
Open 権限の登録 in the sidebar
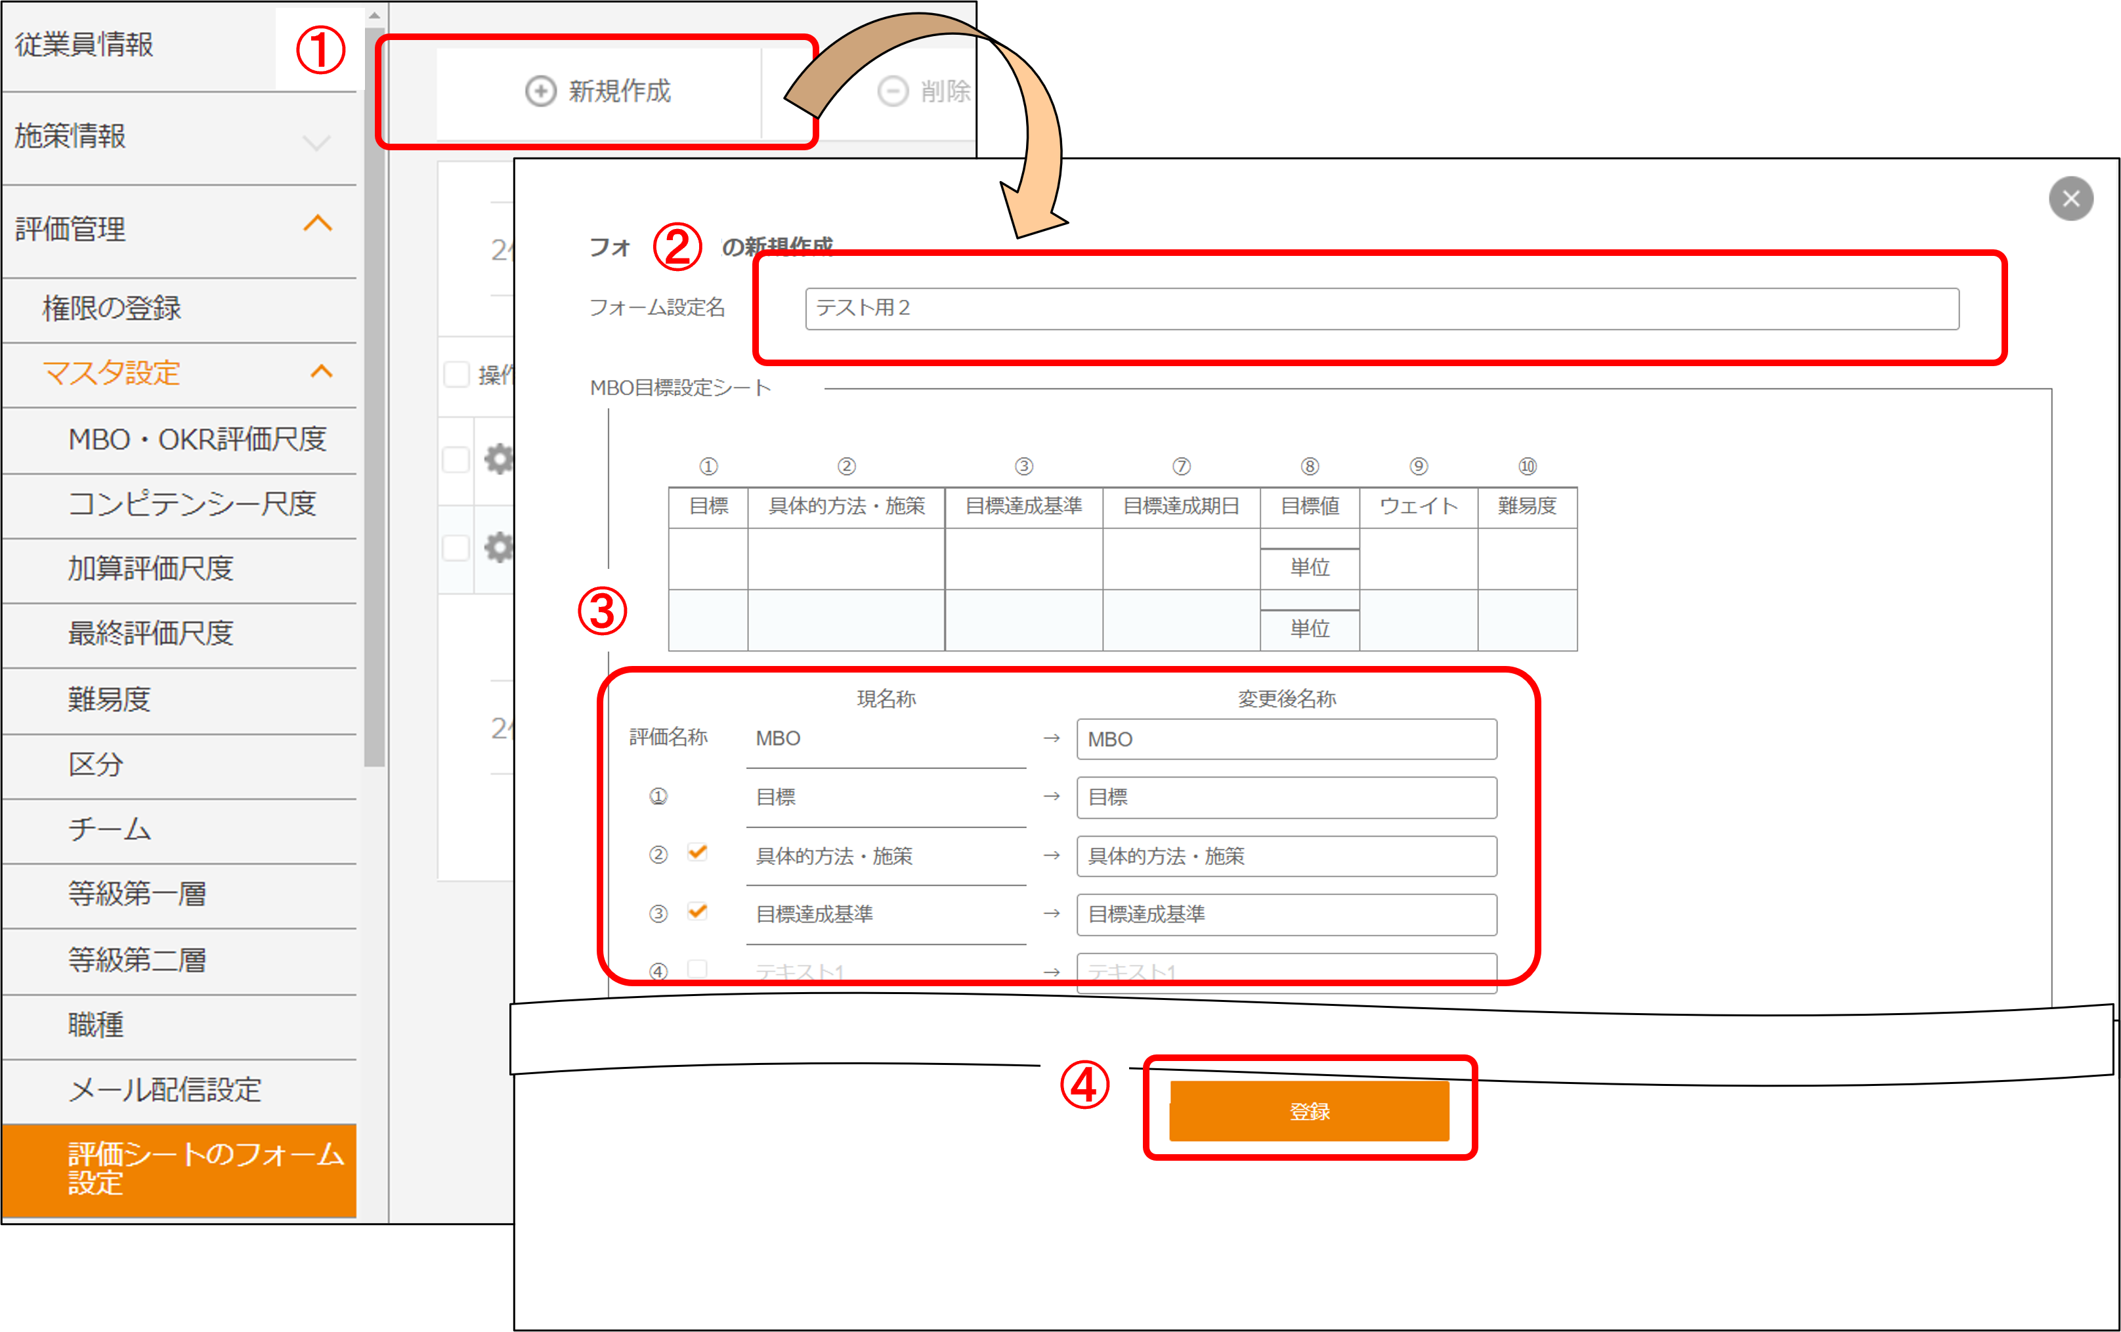pos(112,308)
